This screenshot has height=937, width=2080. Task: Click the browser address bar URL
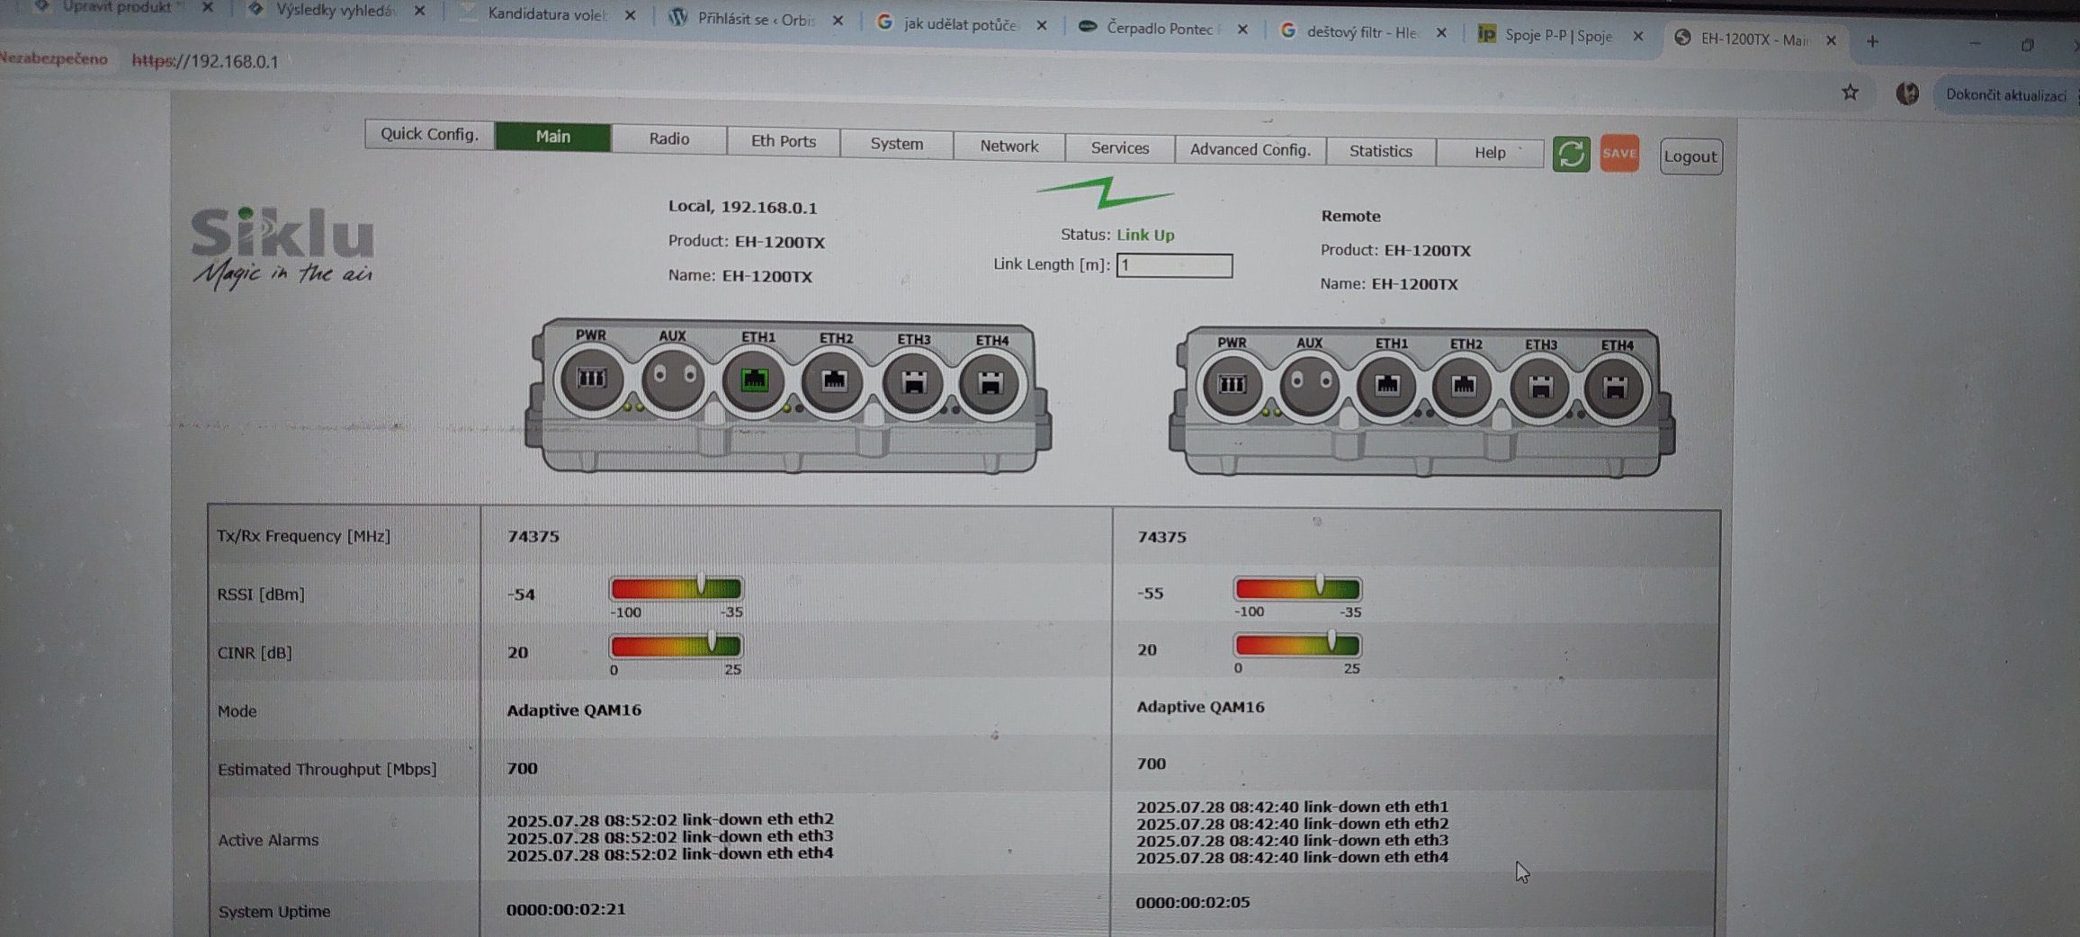[x=205, y=61]
